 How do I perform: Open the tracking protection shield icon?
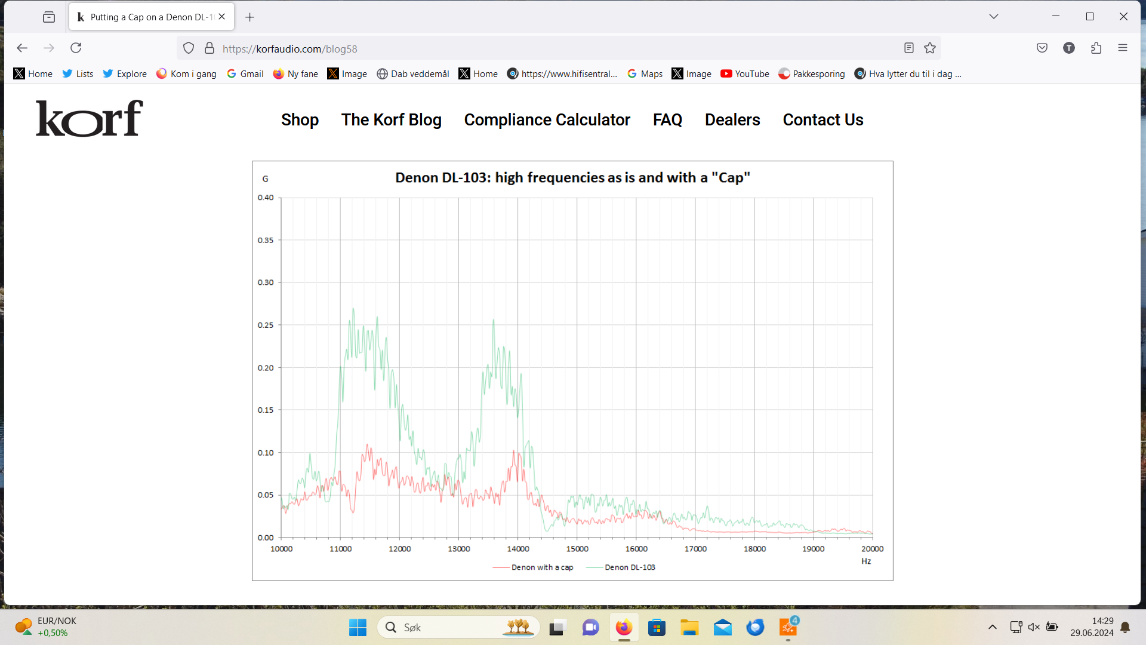tap(189, 48)
